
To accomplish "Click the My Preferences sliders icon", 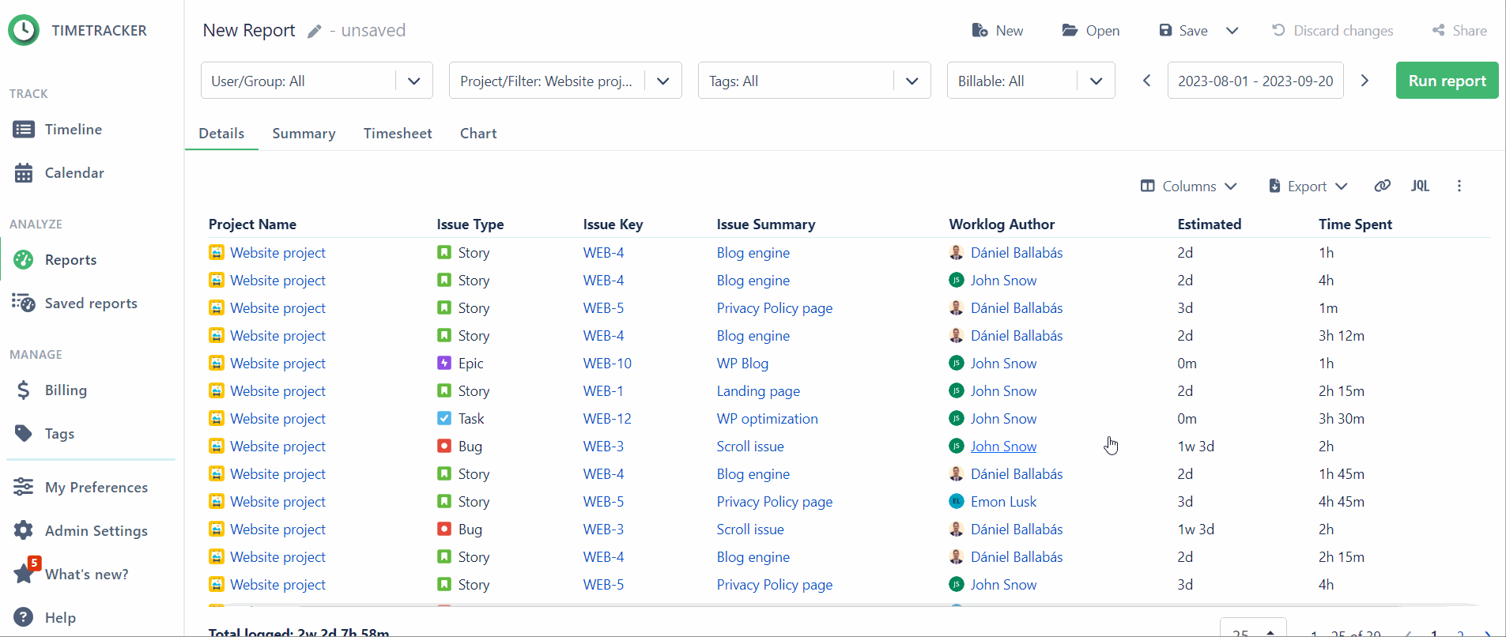I will tap(23, 487).
